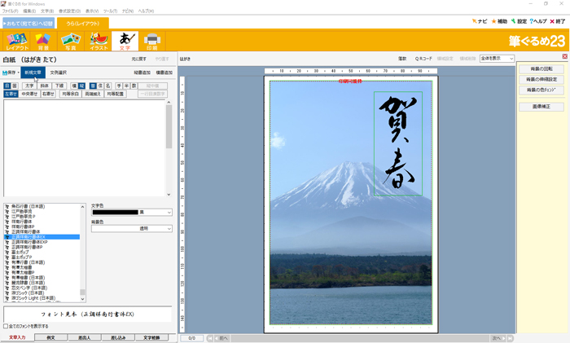Viewport: 570px width, 343px height.
Task: Select the 背景 (Background) toolbar icon
Action: pyautogui.click(x=44, y=41)
